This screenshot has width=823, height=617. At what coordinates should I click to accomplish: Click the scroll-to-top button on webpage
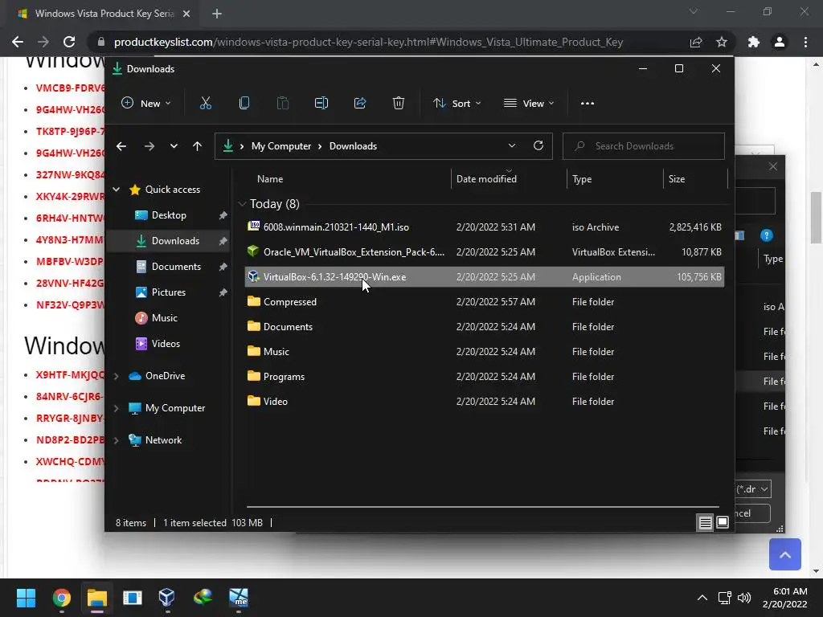785,554
